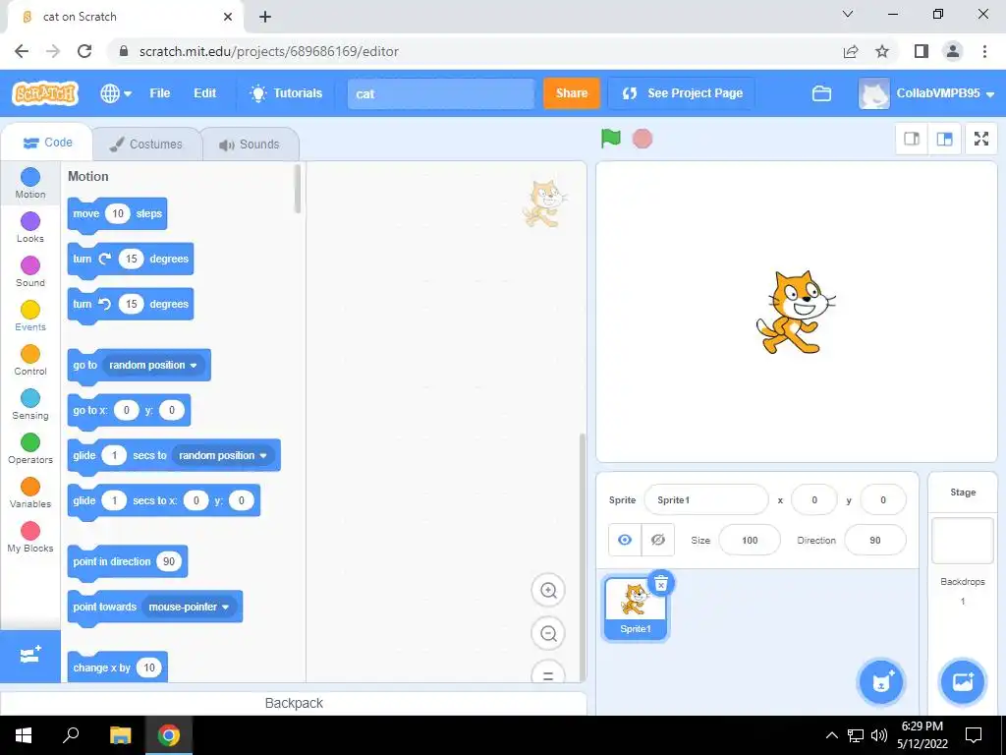1006x755 pixels.
Task: Select the Control category circle
Action: pyautogui.click(x=30, y=354)
